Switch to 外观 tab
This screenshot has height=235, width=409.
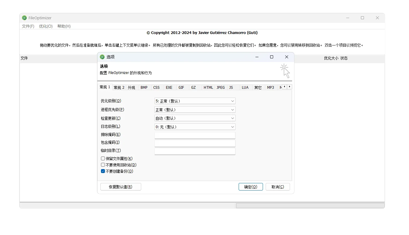tap(132, 88)
